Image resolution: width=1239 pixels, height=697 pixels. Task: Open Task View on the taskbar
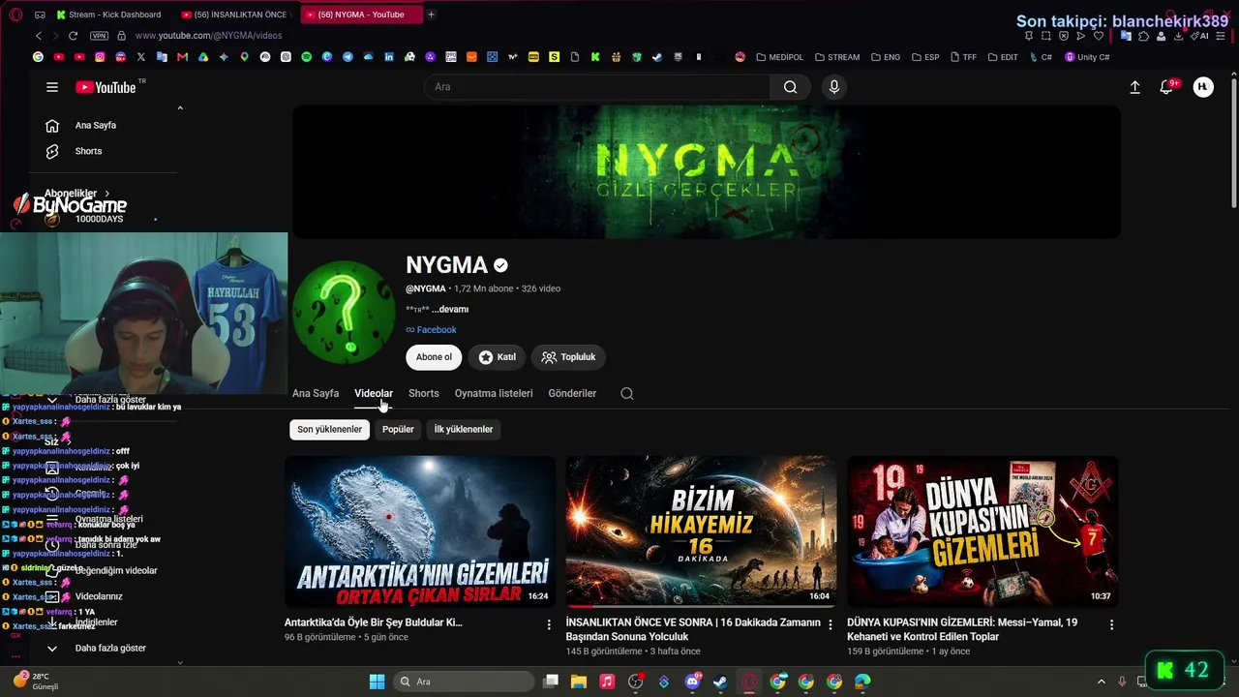[551, 682]
